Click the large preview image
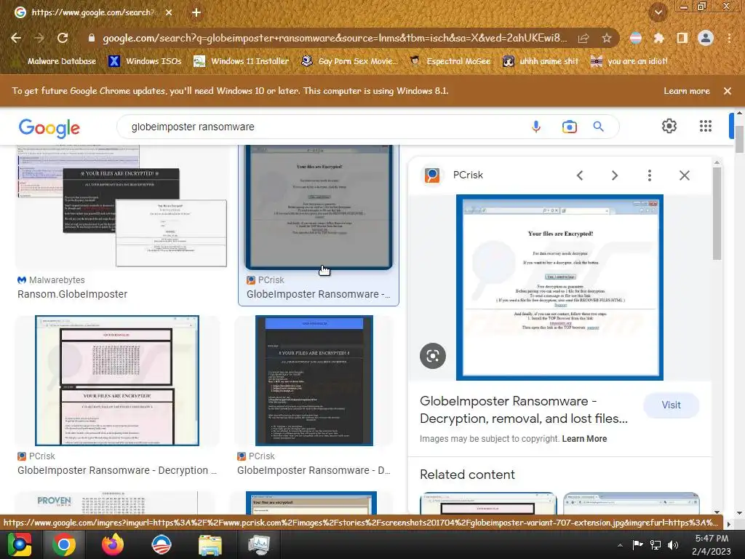The image size is (745, 559). pos(559,287)
